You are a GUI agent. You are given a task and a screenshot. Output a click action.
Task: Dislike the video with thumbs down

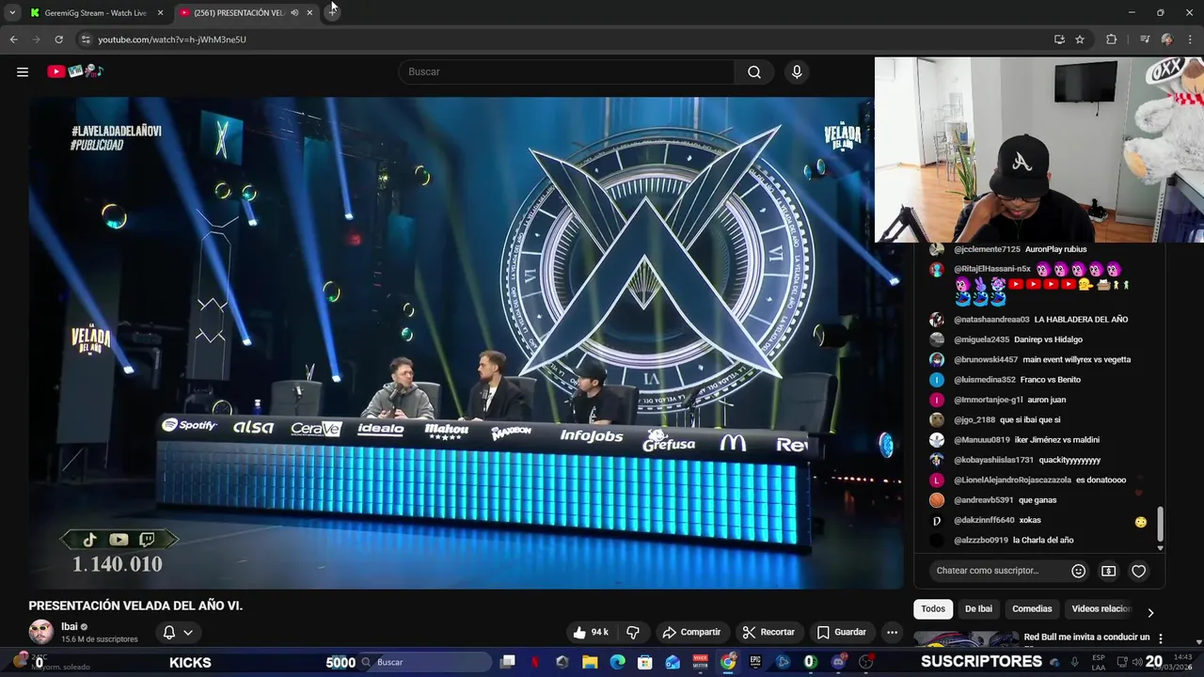point(633,632)
